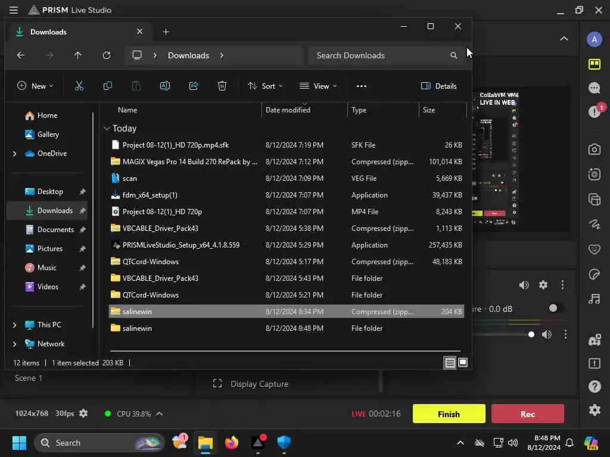Mute the PRISM audio mixer speaker
The width and height of the screenshot is (610, 457).
point(524,285)
